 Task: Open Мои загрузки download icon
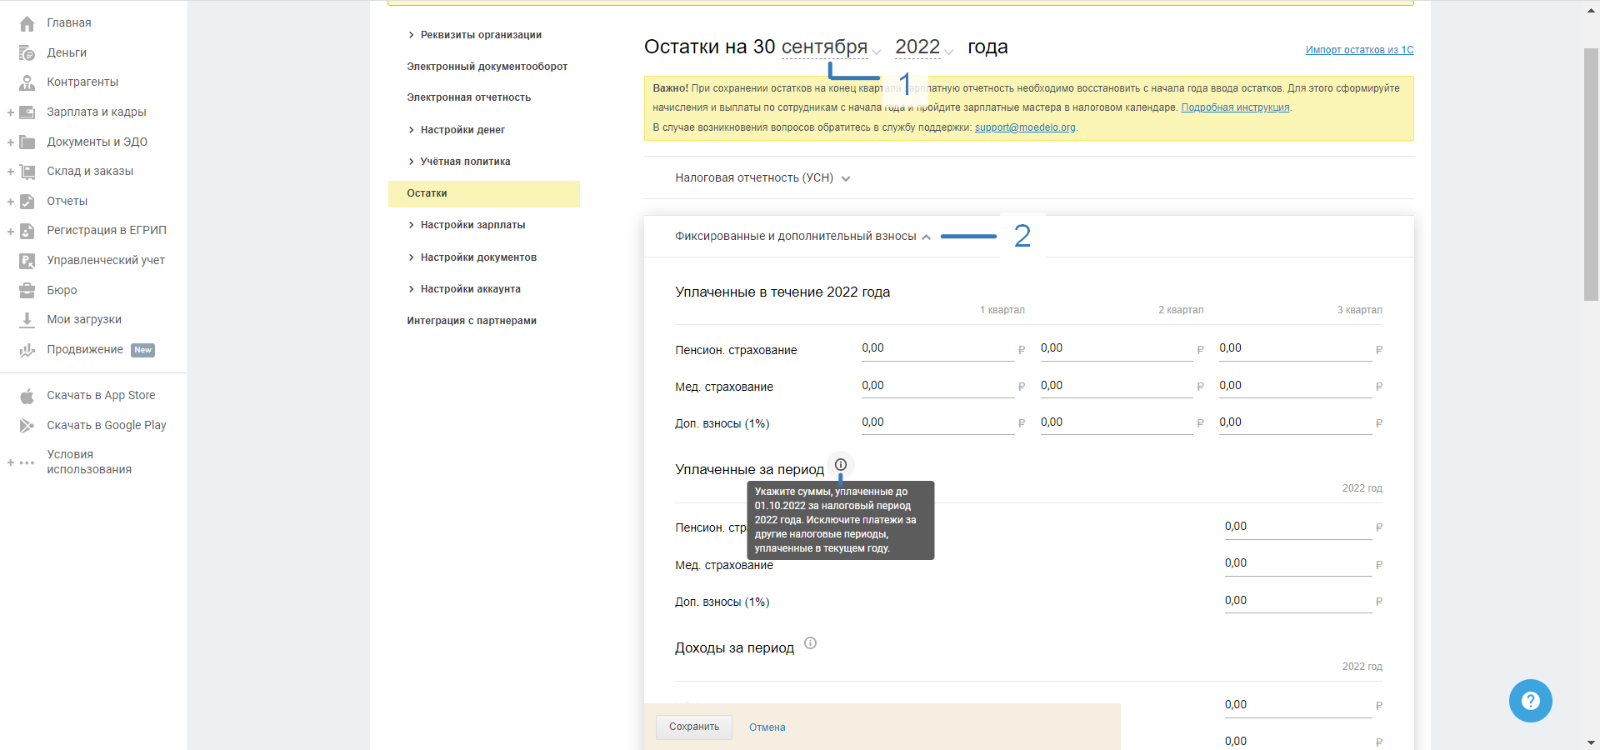[27, 320]
